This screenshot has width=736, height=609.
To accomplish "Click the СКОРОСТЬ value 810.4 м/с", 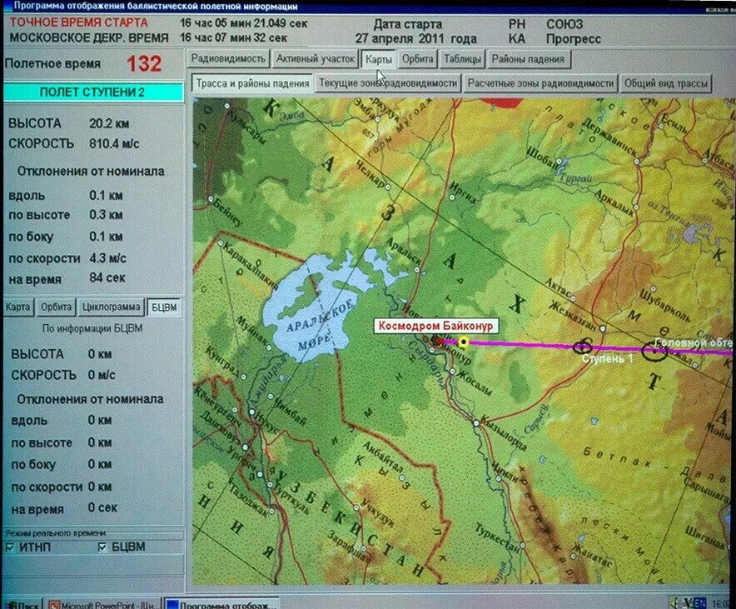I will tap(114, 143).
